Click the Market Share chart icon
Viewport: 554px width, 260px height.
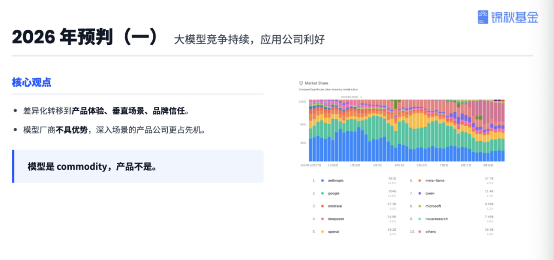click(x=301, y=83)
